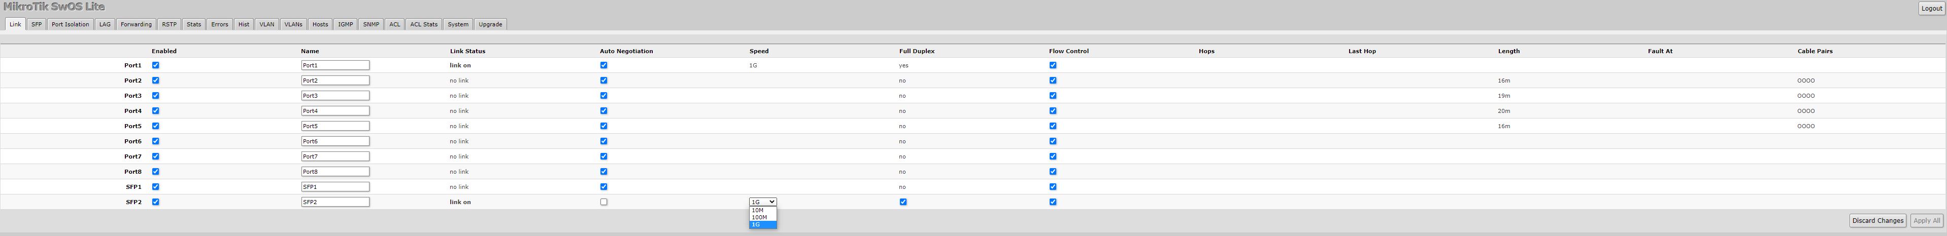Uncheck Auto Negotiation on Port6
1947x236 pixels.
coord(603,141)
